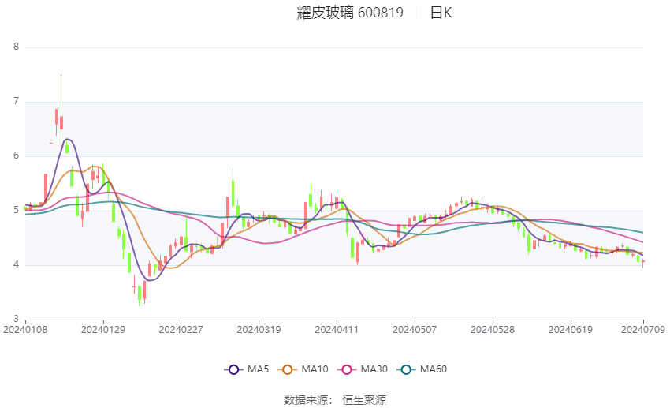This screenshot has height=408, width=670.
Task: Click the MA60 legend text label
Action: 434,369
